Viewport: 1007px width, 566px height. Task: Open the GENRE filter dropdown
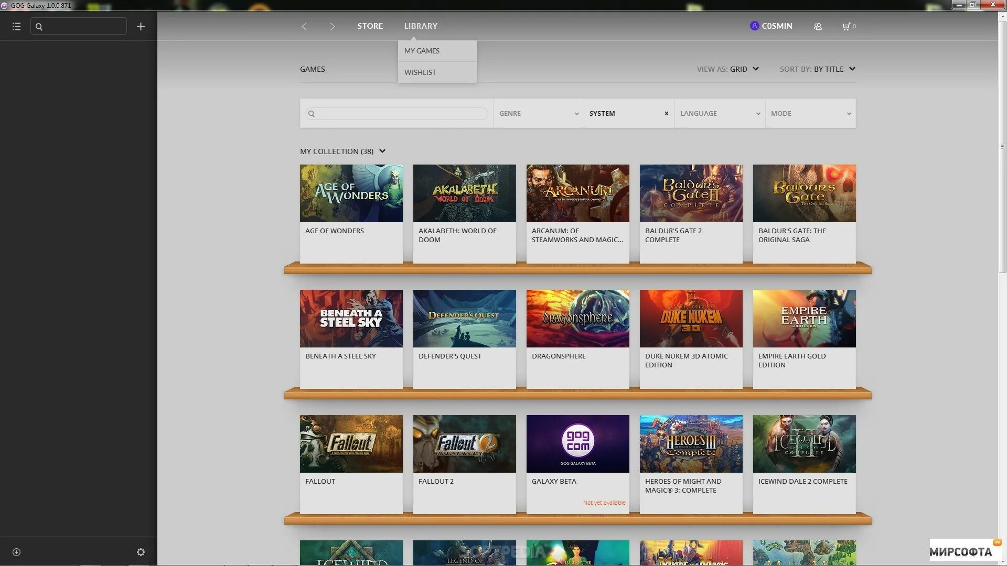click(539, 113)
